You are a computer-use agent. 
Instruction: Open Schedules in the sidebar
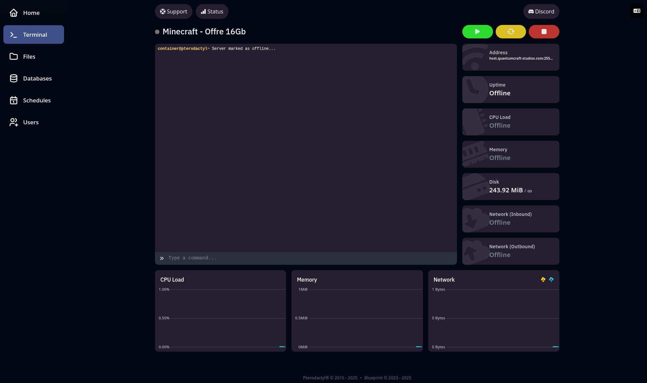pyautogui.click(x=34, y=100)
